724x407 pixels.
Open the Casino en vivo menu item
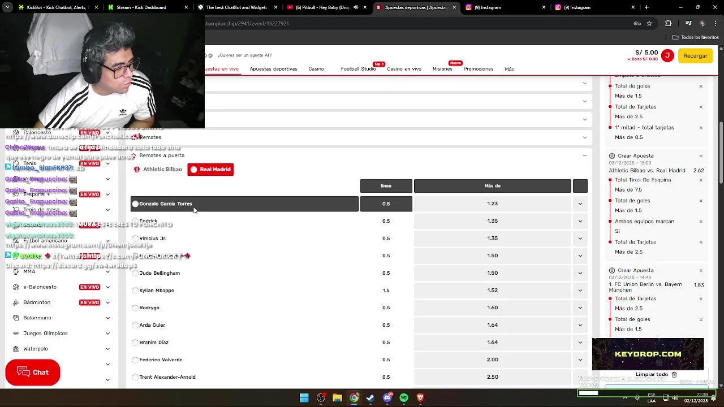click(404, 69)
